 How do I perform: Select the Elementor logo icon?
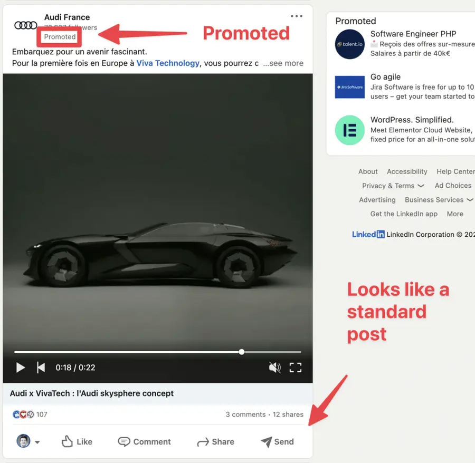pos(349,130)
